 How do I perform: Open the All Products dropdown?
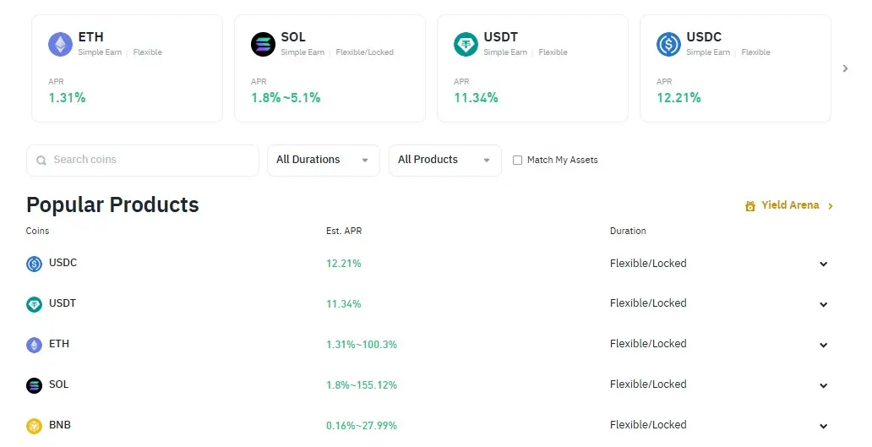[445, 160]
